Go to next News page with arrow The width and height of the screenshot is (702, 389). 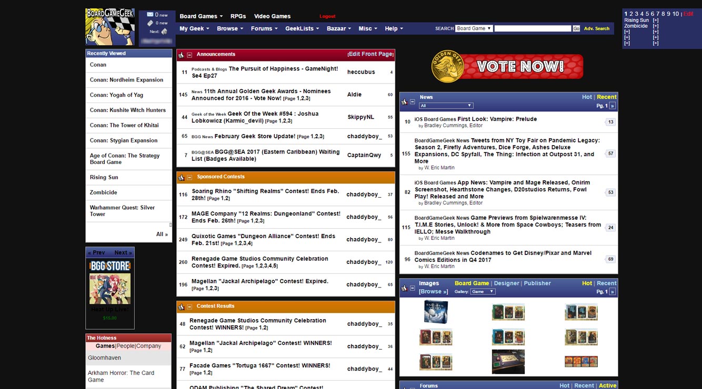[612, 106]
